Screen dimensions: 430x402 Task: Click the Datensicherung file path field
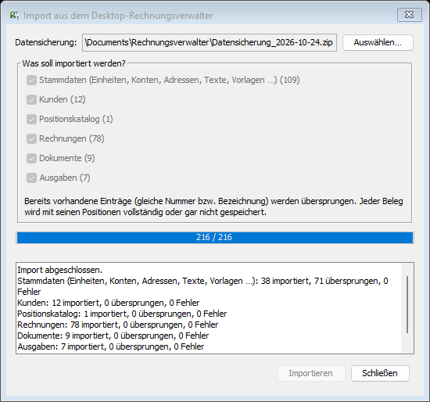(210, 42)
